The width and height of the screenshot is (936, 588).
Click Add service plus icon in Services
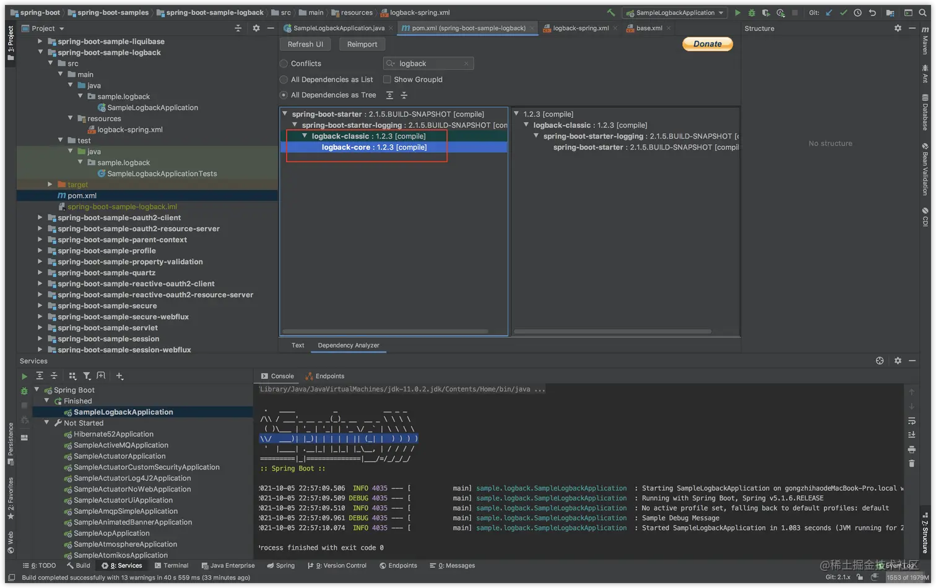(x=119, y=376)
